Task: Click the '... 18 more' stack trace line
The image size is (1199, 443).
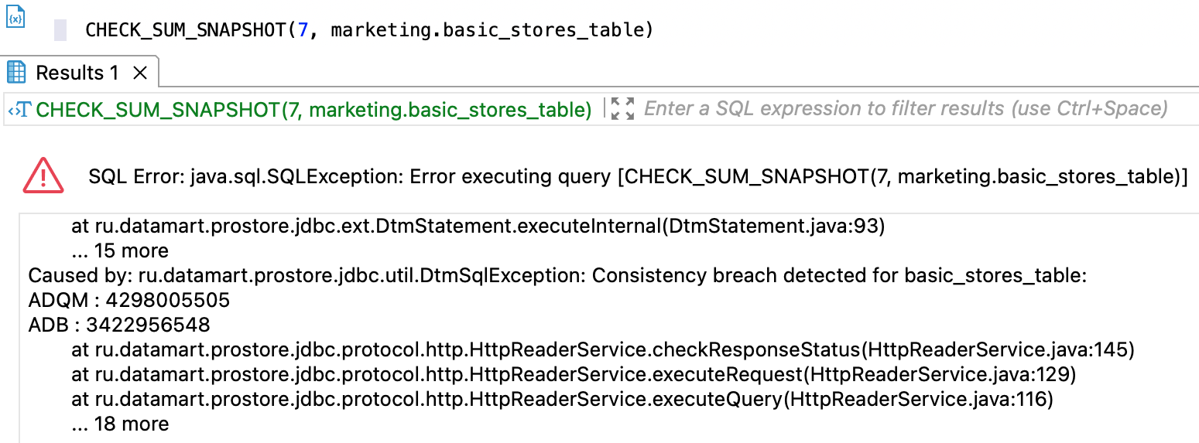Action: 120,424
